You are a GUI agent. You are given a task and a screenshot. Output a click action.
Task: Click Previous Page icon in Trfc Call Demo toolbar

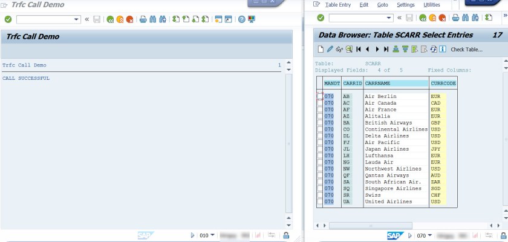coord(186,19)
